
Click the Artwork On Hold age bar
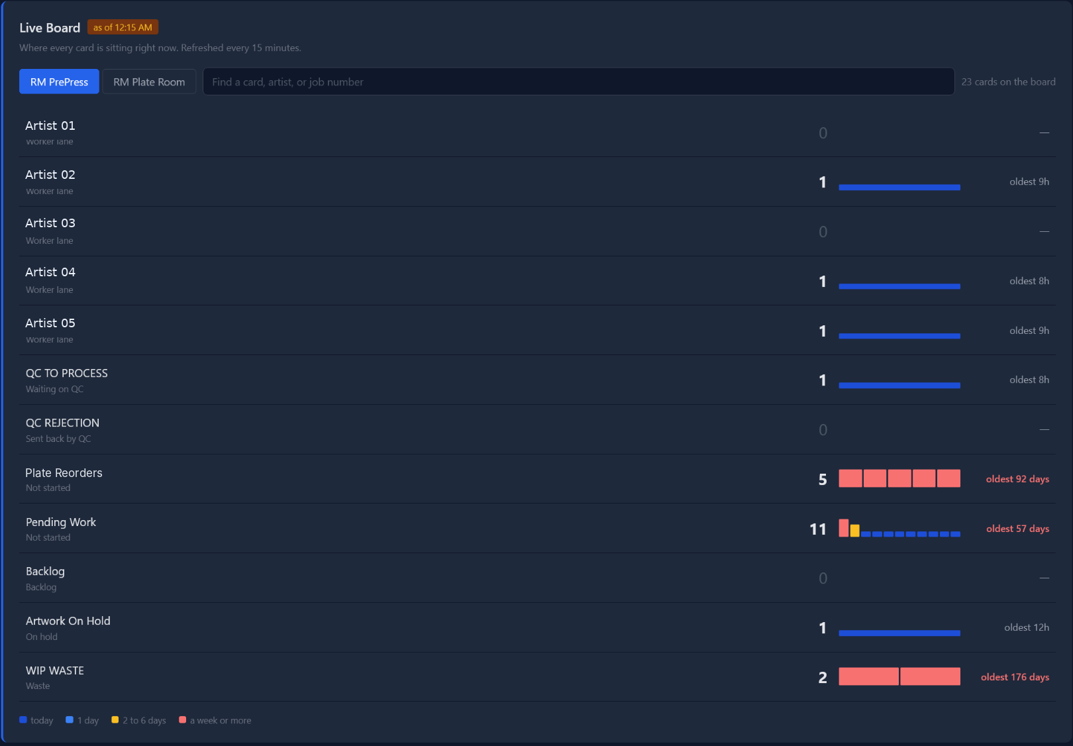899,633
